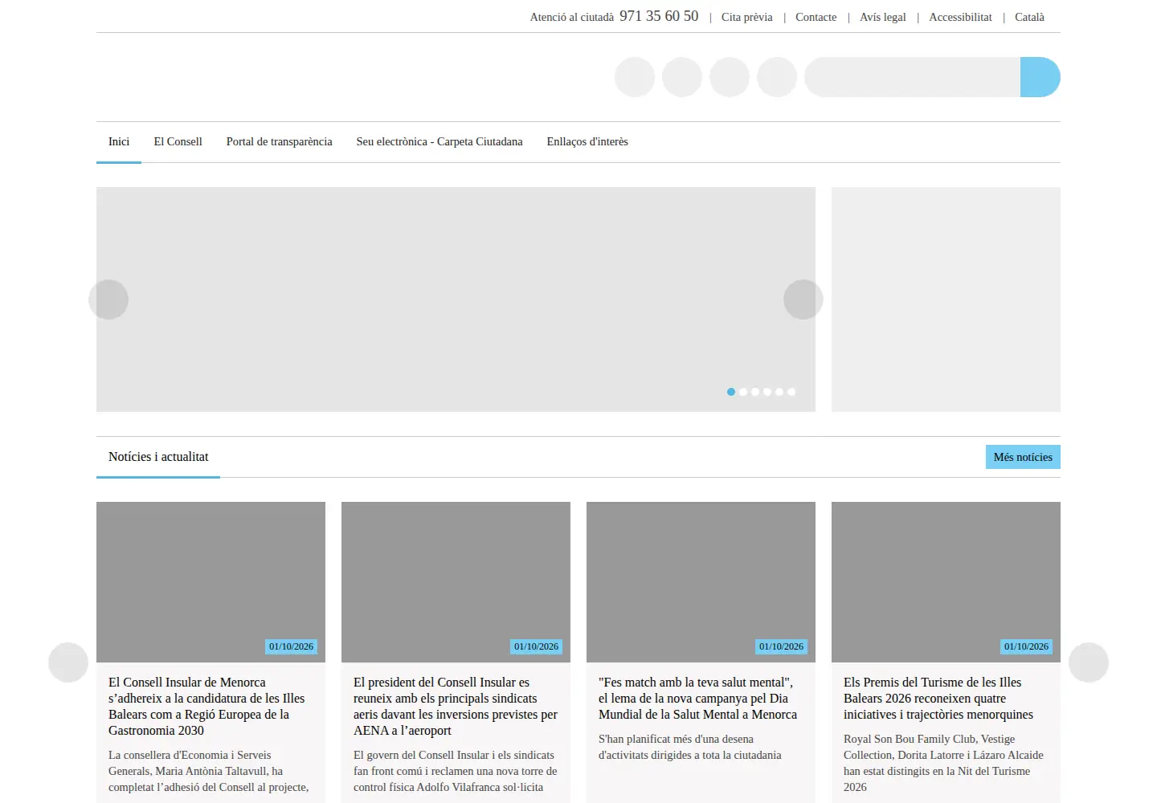Open headline about sindicats aeris and AENA
The image size is (1157, 803).
pos(456,707)
